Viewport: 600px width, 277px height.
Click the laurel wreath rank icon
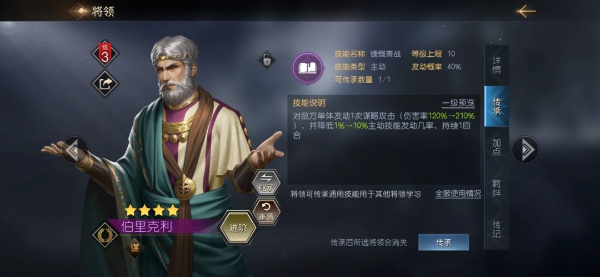coord(105,235)
